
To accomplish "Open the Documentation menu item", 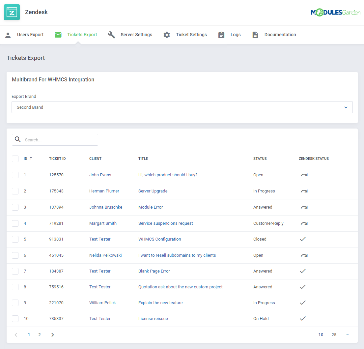I will [x=280, y=35].
